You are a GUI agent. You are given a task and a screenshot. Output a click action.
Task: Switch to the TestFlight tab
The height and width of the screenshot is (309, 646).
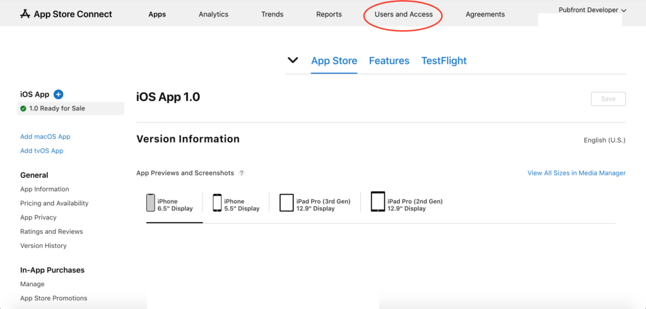[x=444, y=61]
